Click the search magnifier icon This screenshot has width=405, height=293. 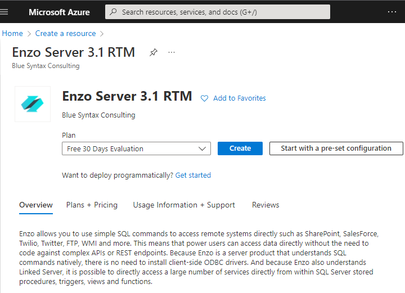tap(113, 12)
